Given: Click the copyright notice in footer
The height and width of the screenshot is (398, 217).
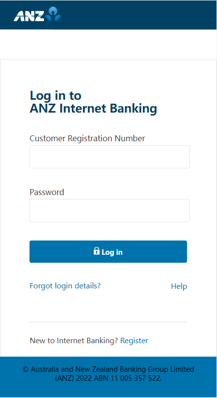Looking at the screenshot, I should 108,374.
